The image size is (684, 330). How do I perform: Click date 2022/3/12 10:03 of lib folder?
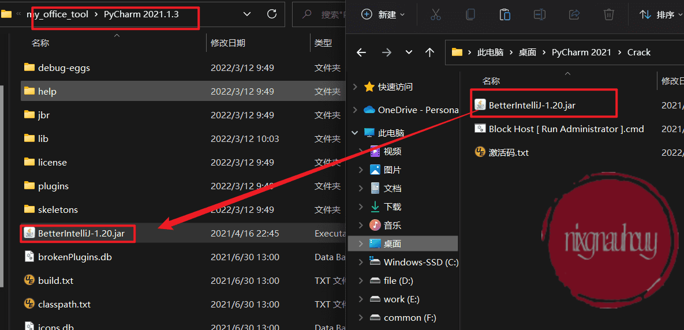click(x=245, y=138)
